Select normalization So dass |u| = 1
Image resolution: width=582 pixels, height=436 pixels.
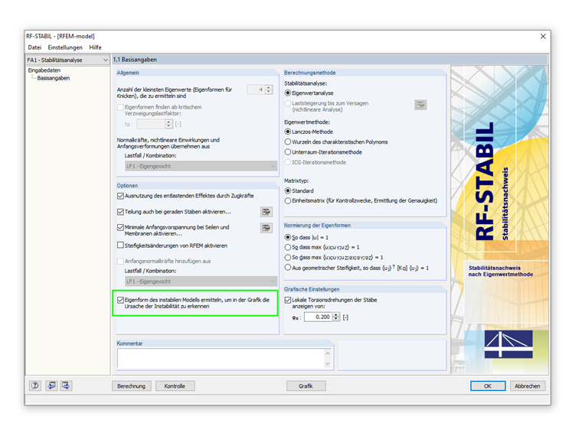click(x=288, y=237)
